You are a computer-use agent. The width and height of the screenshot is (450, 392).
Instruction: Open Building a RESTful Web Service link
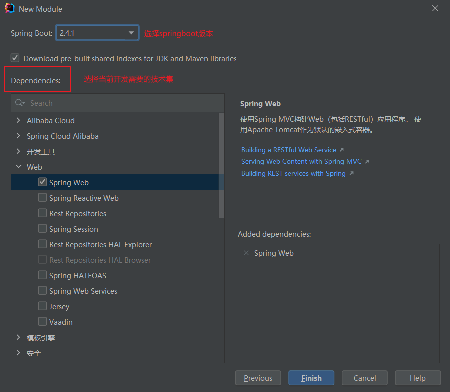(288, 150)
